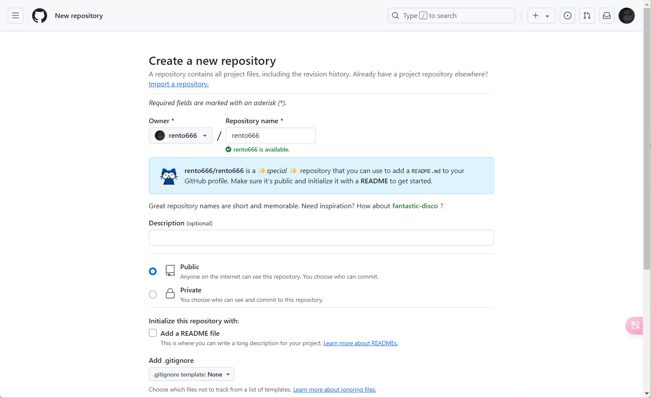Click the pixel Octocat mascot image
This screenshot has width=651, height=398.
click(x=169, y=176)
